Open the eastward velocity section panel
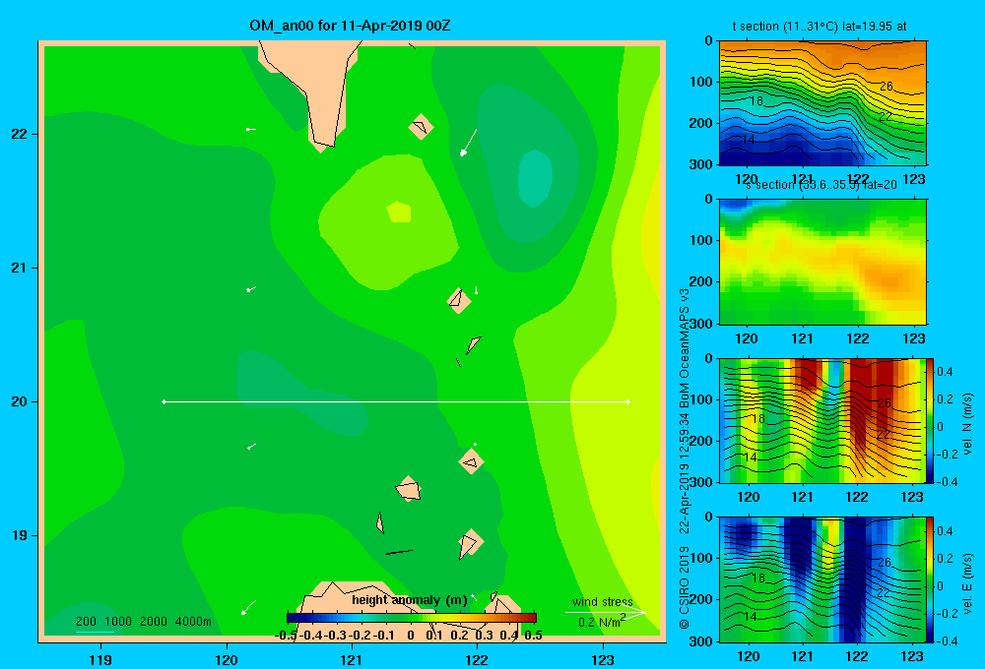985x669 pixels. 822,579
